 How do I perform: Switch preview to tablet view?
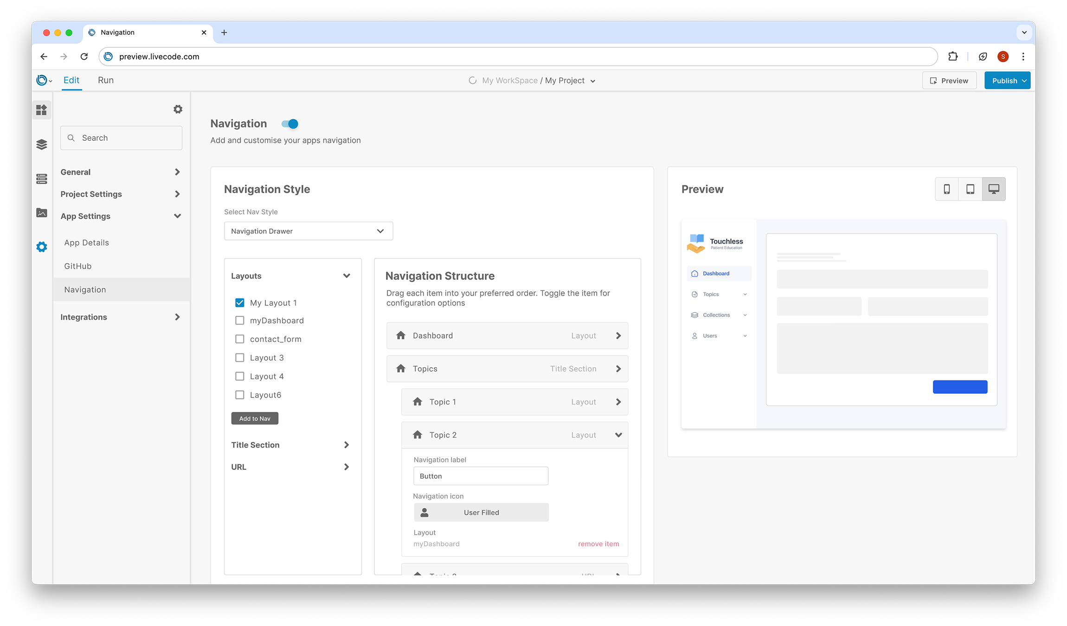[970, 189]
